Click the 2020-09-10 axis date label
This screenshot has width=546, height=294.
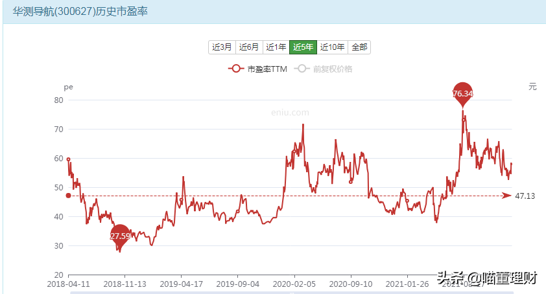350,284
